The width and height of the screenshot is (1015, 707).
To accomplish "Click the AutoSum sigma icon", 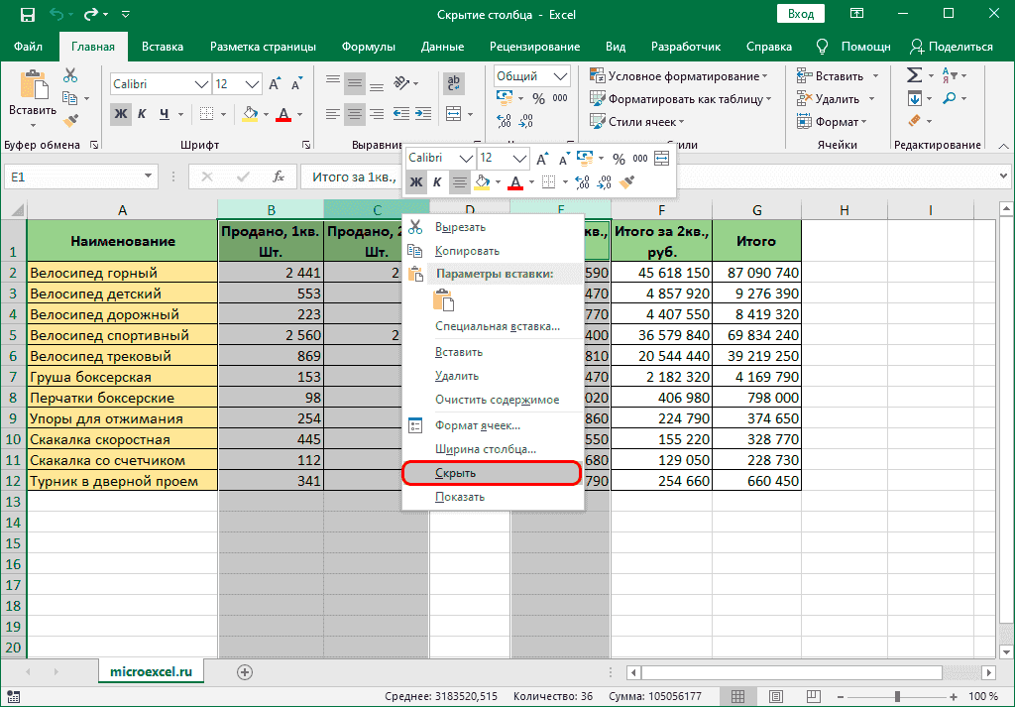I will pos(913,75).
